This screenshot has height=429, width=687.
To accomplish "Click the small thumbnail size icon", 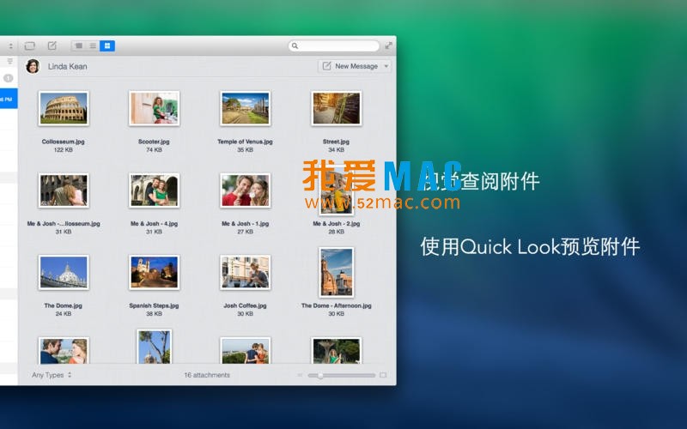I will (x=300, y=375).
